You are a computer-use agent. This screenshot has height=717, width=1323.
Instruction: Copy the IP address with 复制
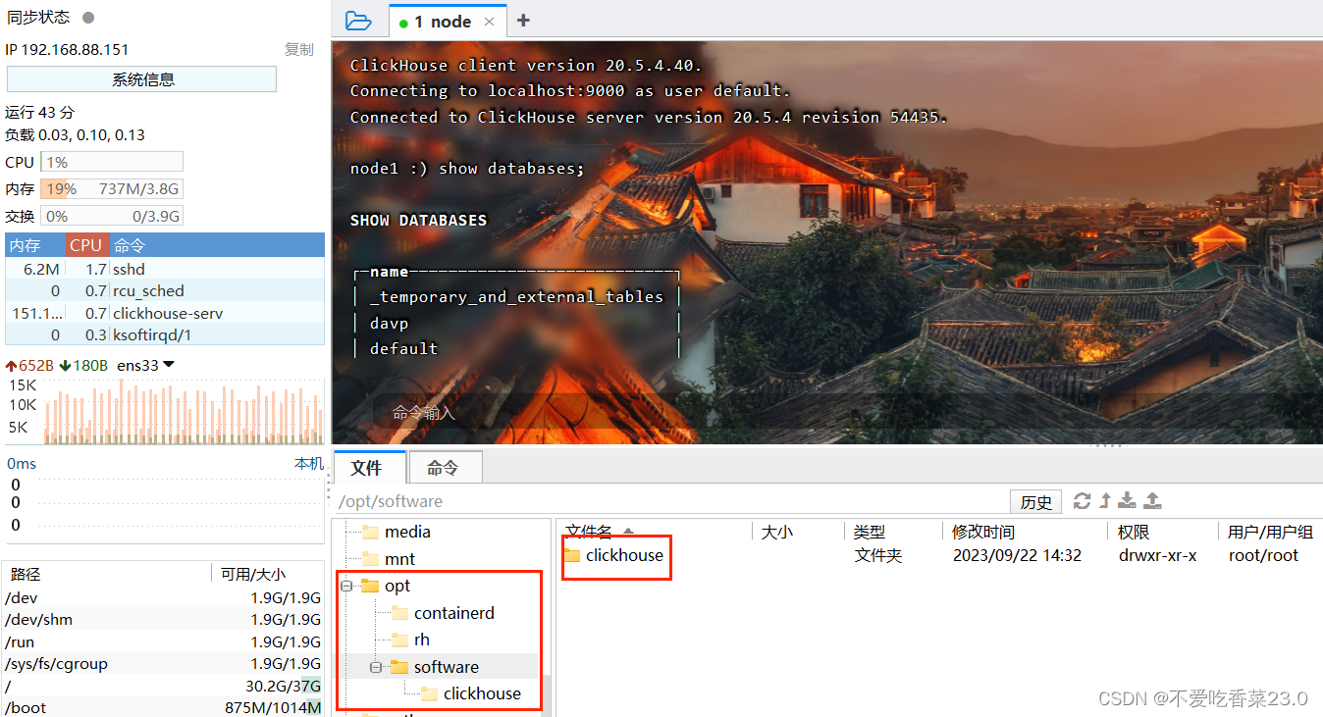click(x=299, y=49)
